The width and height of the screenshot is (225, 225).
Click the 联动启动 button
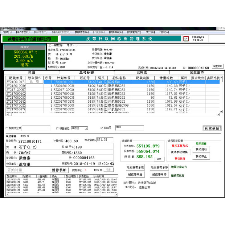201,149
